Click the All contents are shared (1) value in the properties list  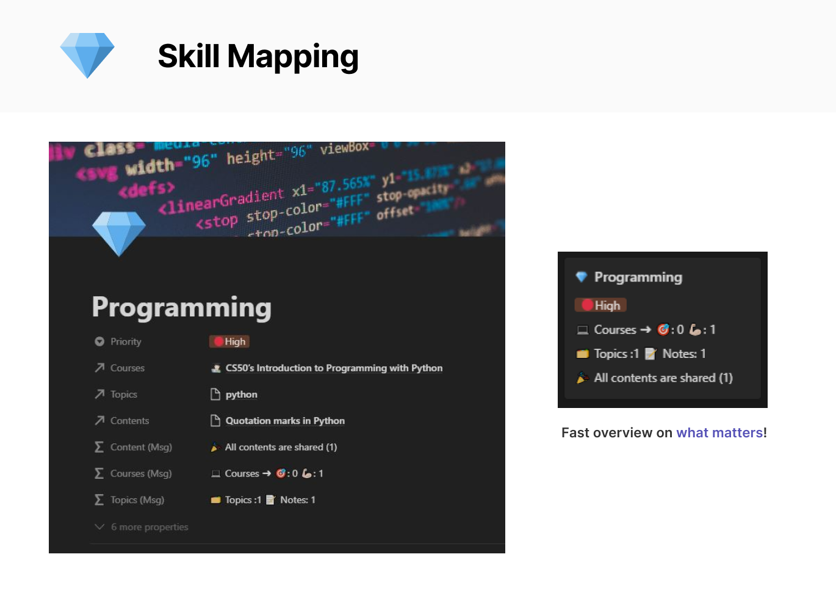281,447
